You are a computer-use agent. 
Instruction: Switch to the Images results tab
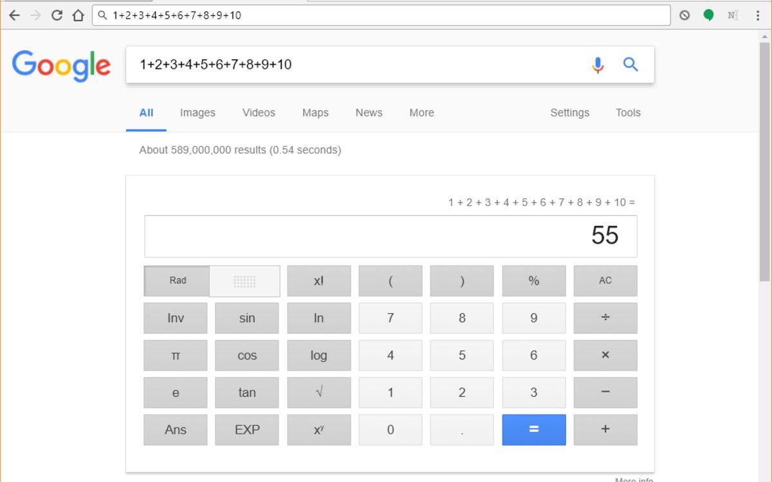(198, 113)
